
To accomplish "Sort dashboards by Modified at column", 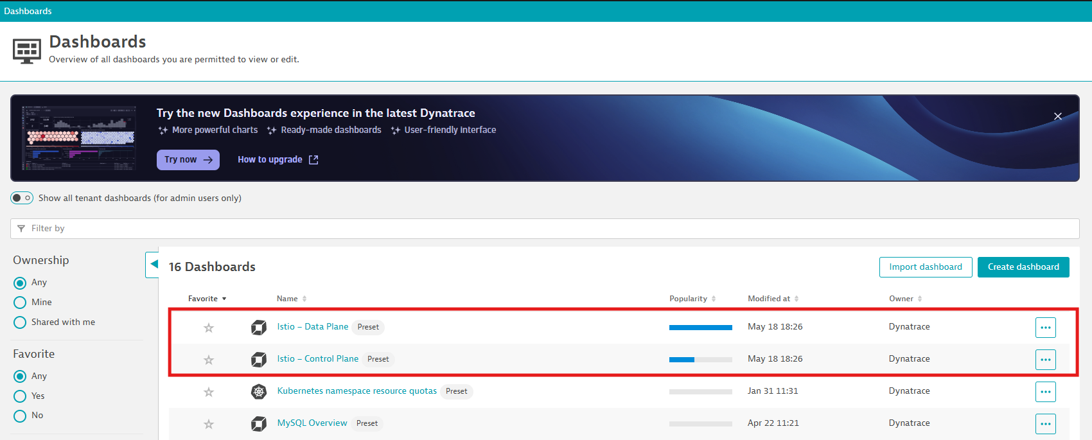I will click(773, 299).
